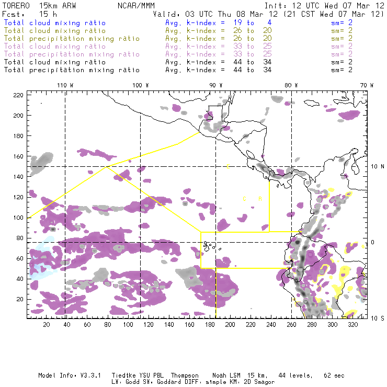Click 'Init: 12 UTC Wed 07 Mar 12' text
The image size is (387, 387).
pos(324,6)
